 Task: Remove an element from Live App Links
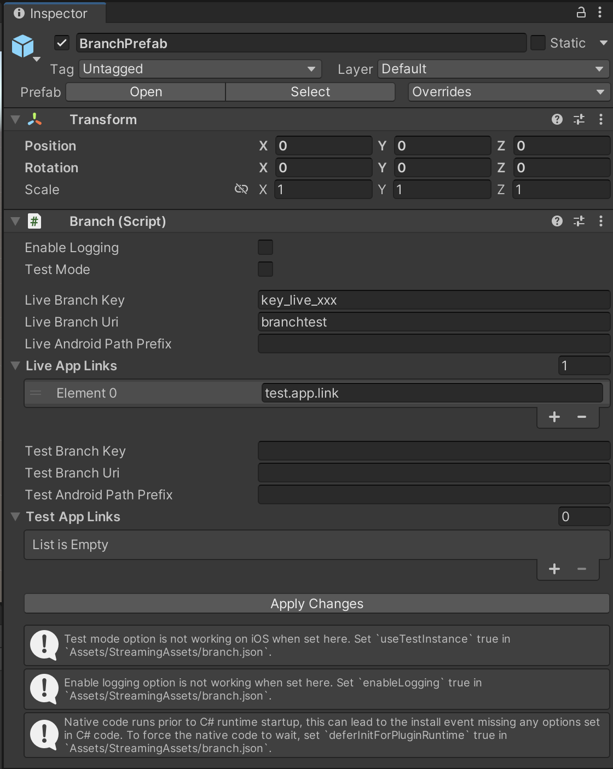pyautogui.click(x=582, y=417)
